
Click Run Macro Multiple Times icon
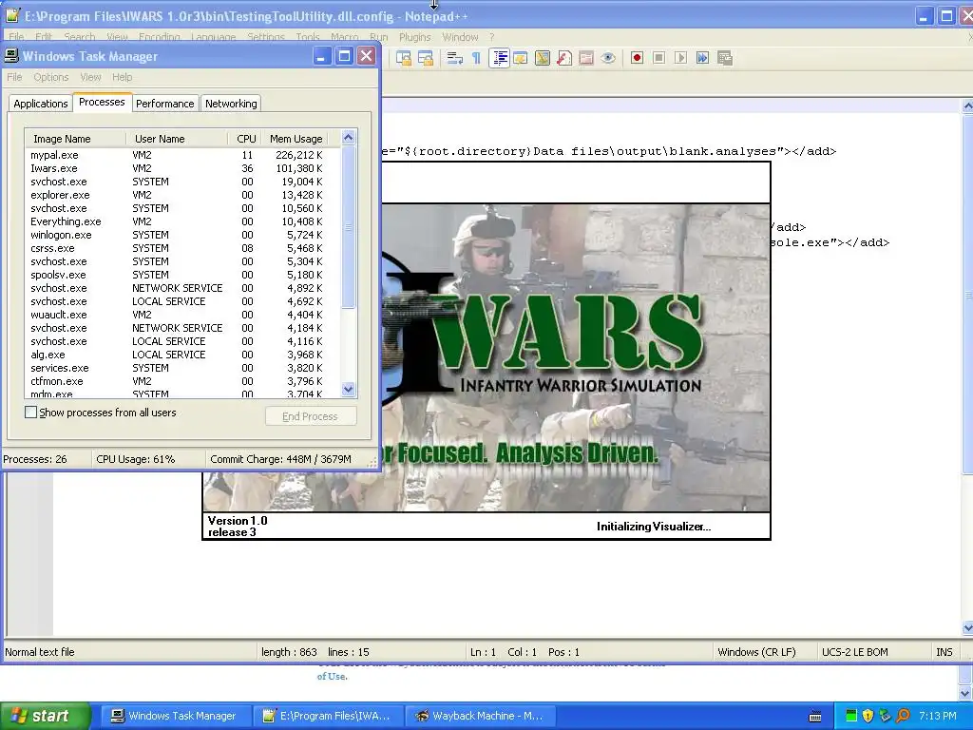tap(702, 58)
